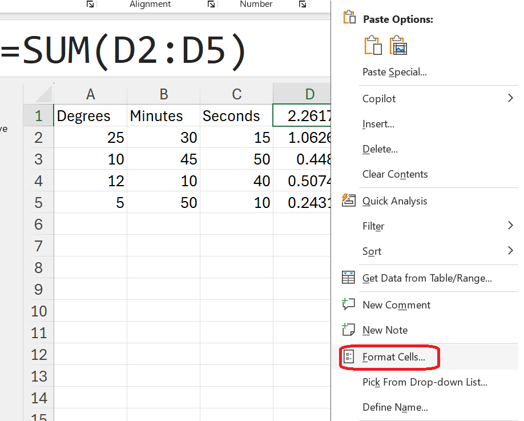Click the Format Cells dialog icon
Viewport: 524px width, 421px height.
[x=349, y=356]
